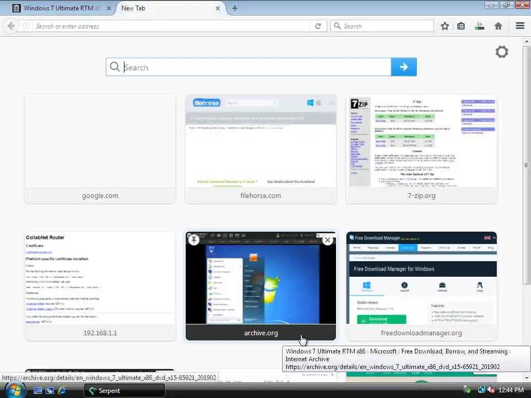Submit search with blue arrow button
Viewport: 531px width, 398px height.
click(403, 67)
